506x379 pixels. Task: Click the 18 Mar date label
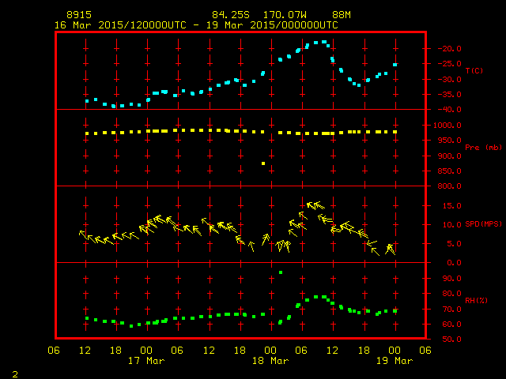point(270,361)
